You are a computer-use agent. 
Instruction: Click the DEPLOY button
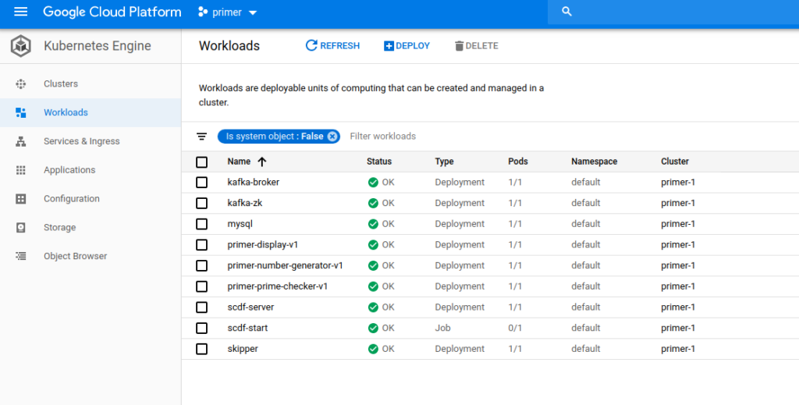click(x=407, y=46)
